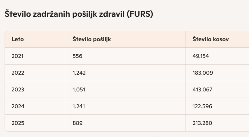Screen dimensions: 249x137
Task: Select the pieces value 122.596
Action: [202, 106]
